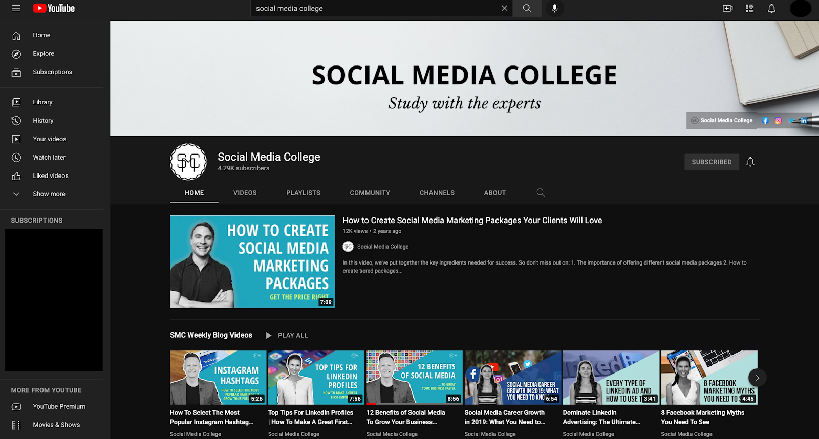Toggle the SUBSCRIBED button
The width and height of the screenshot is (819, 439).
pos(712,162)
